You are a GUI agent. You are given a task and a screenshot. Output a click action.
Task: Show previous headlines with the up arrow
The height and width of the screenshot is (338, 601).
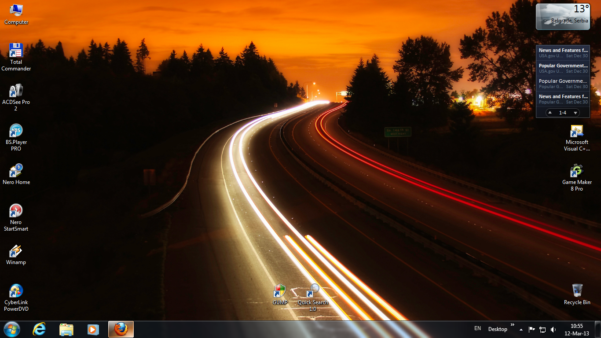point(550,113)
